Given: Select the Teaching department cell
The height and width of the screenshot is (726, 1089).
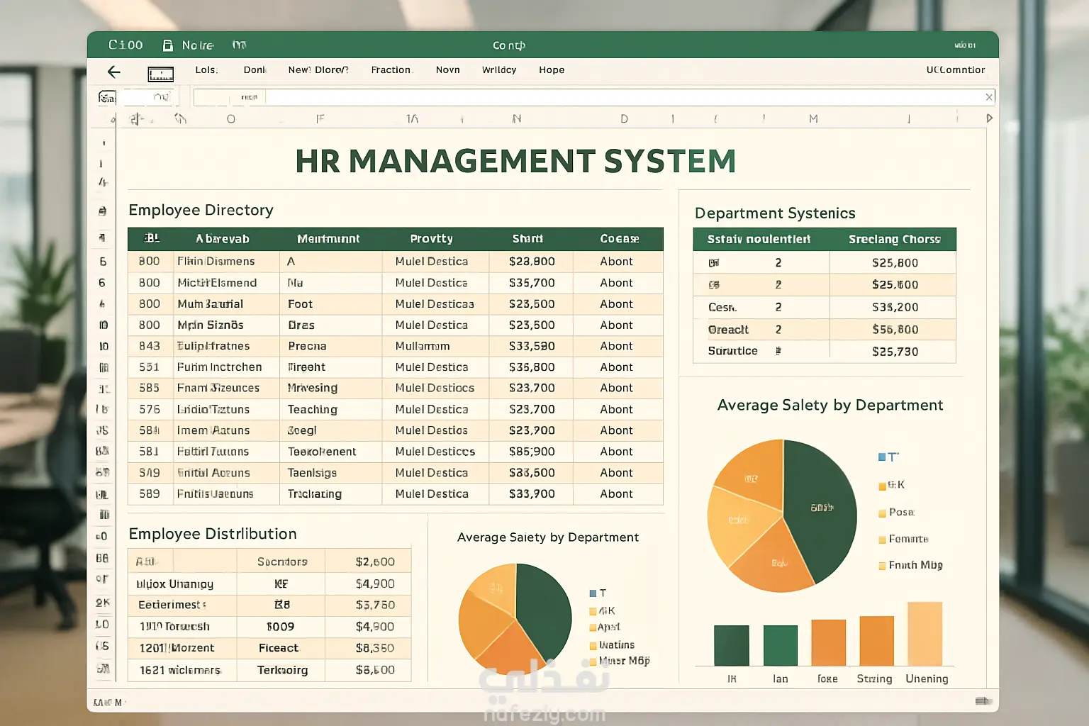Looking at the screenshot, I should coord(331,409).
